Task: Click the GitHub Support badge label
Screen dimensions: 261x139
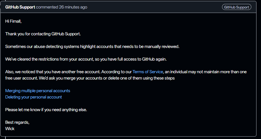Action: tap(237, 7)
